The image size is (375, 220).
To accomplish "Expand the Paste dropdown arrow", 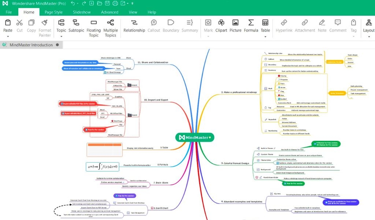I will click(8, 36).
